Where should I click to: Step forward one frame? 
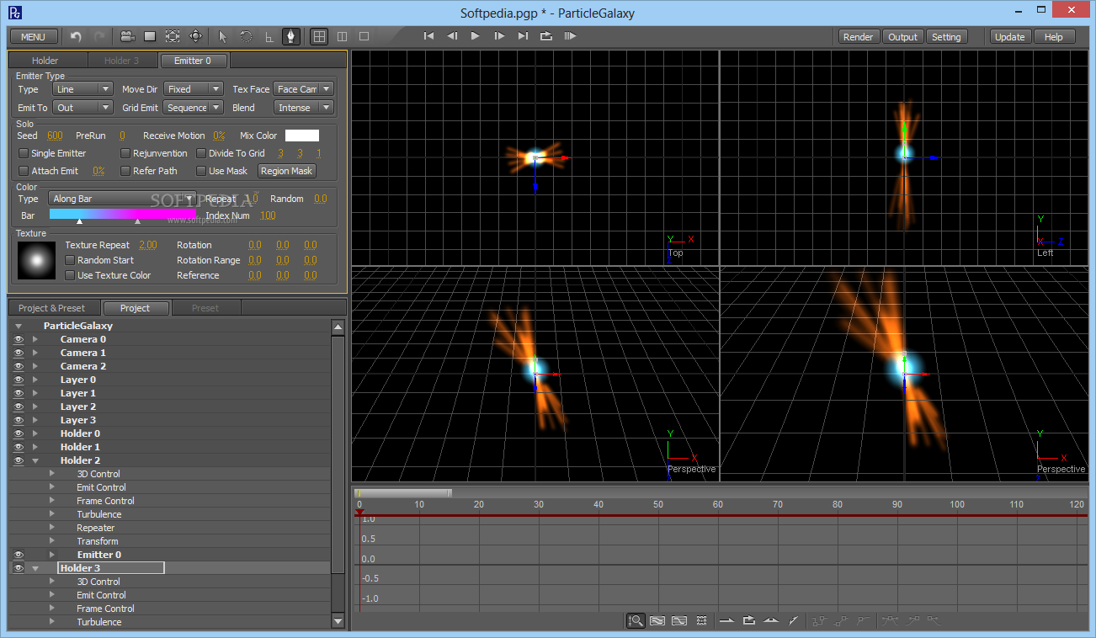(499, 36)
